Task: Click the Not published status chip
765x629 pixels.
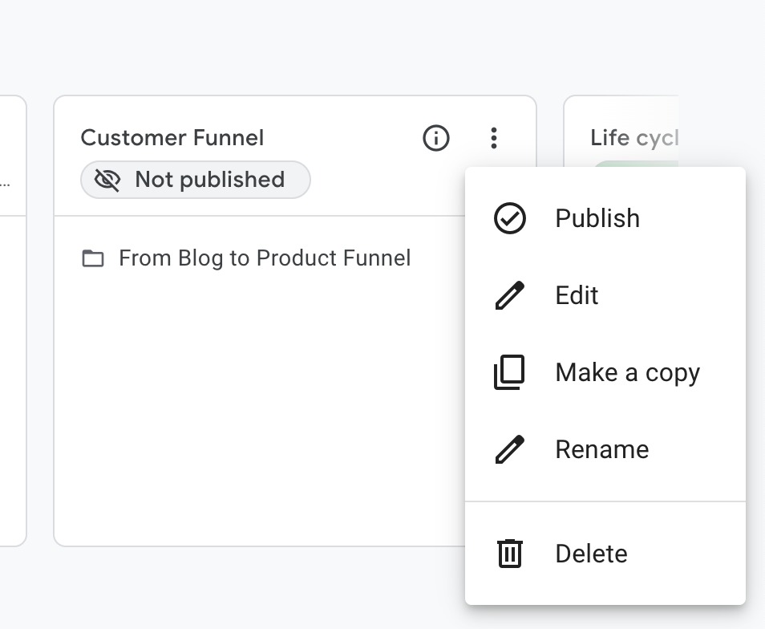Action: [x=196, y=180]
